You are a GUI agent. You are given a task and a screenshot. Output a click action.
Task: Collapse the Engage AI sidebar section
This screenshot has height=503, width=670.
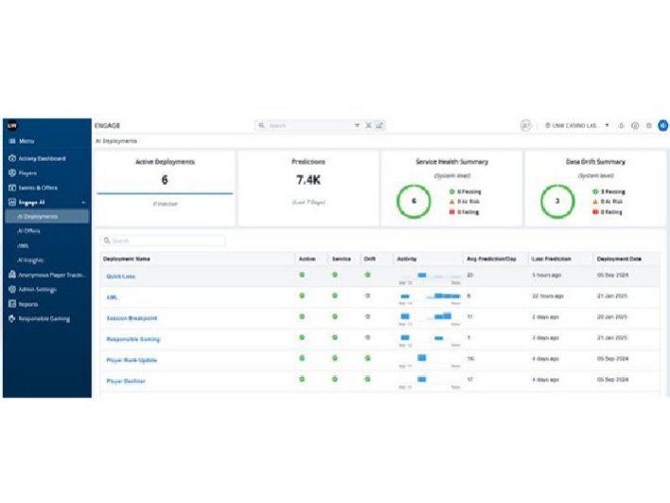[x=83, y=203]
